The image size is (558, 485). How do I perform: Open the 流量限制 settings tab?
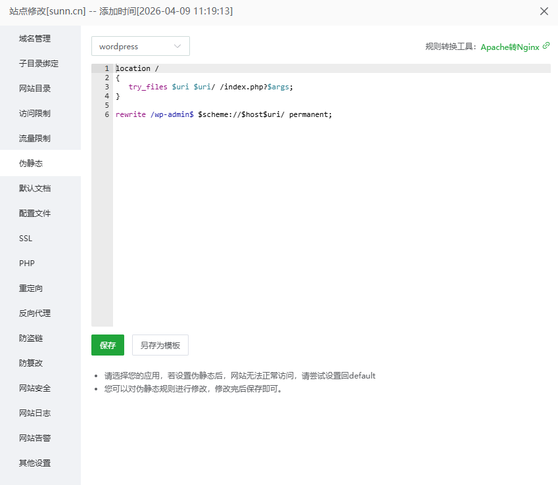[x=35, y=139]
